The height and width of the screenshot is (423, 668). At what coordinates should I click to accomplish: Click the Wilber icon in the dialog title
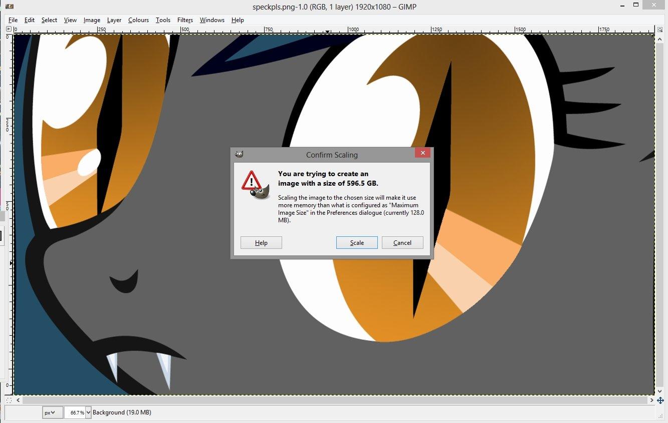point(239,154)
